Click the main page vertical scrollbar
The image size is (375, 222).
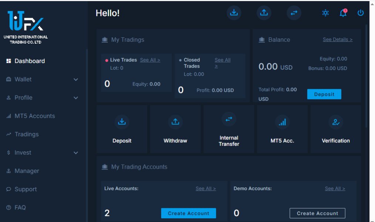[366, 74]
